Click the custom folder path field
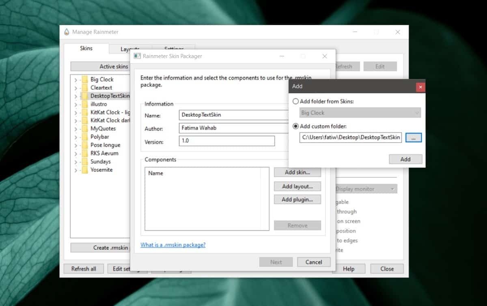 click(351, 138)
